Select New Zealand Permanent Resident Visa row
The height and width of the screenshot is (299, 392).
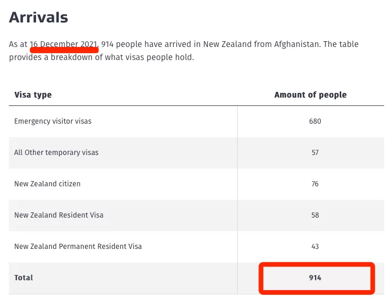196,246
